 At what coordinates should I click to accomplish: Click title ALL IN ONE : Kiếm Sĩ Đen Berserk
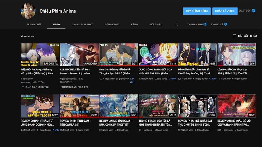[x=76, y=72]
